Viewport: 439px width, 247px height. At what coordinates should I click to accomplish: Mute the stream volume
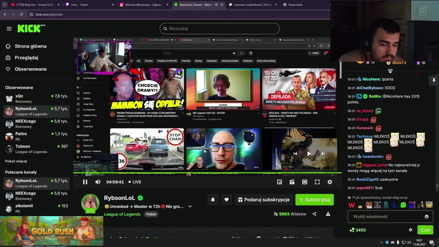tap(98, 182)
